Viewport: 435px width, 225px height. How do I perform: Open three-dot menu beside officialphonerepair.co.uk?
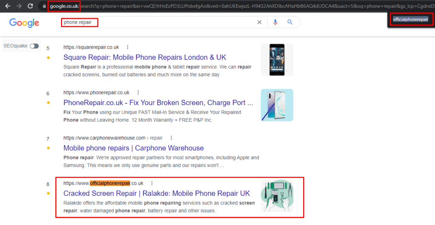pyautogui.click(x=152, y=183)
